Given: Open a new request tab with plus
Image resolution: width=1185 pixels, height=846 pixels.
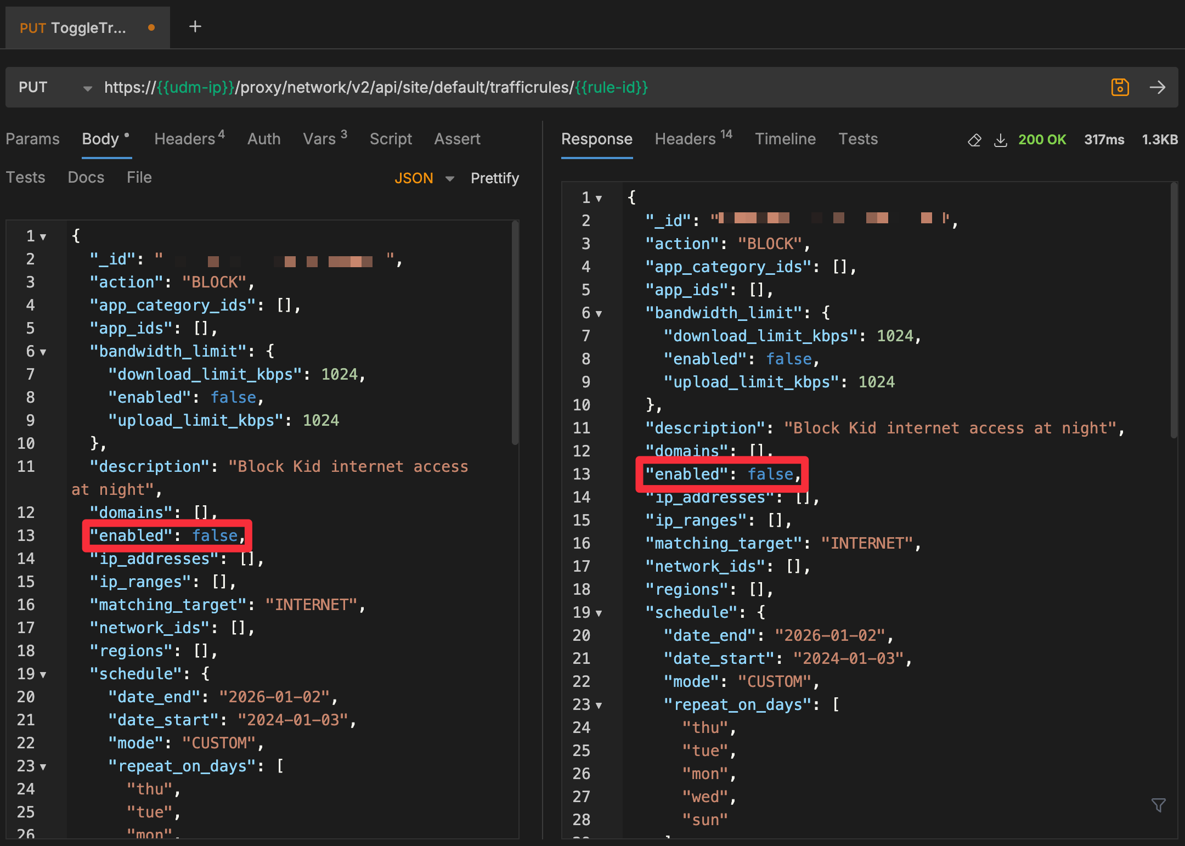Looking at the screenshot, I should click(195, 26).
